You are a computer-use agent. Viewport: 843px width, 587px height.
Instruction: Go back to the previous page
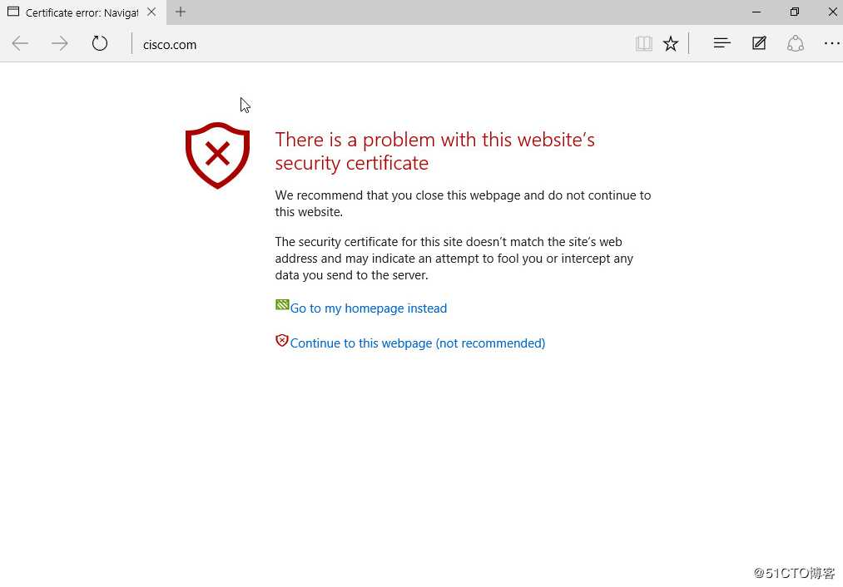coord(20,44)
